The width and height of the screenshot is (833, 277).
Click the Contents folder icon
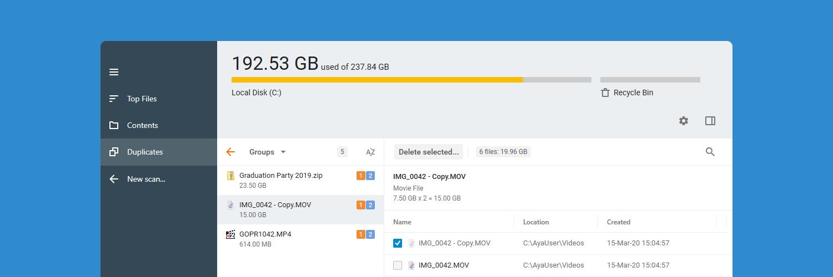point(114,125)
